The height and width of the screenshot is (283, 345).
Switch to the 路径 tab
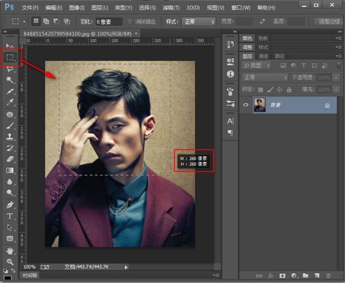[279, 56]
